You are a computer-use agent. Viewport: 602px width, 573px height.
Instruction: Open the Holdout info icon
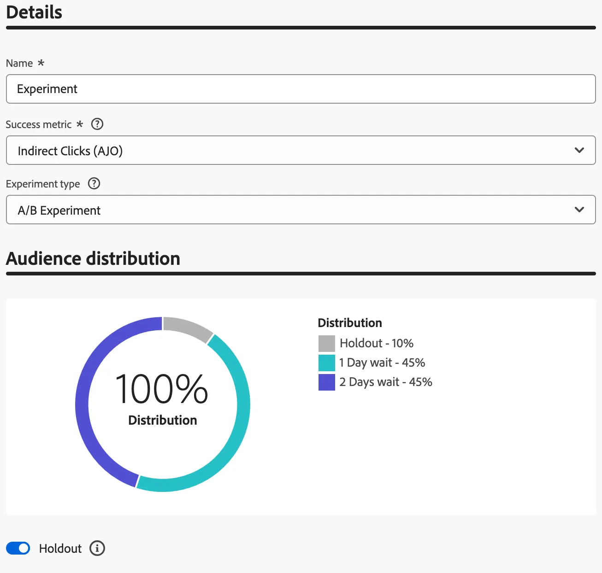click(97, 548)
